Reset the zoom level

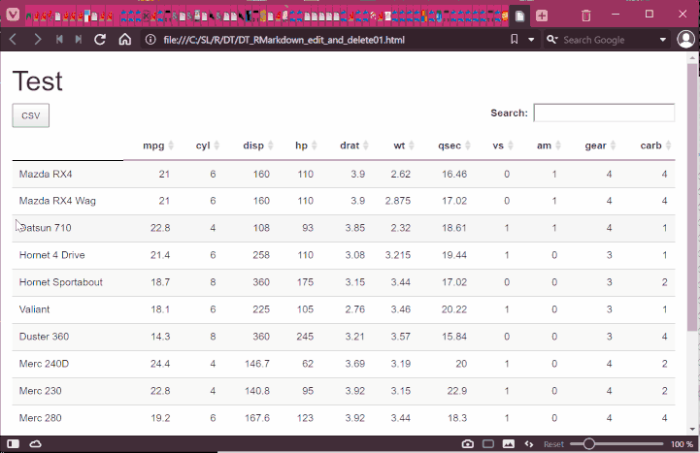(553, 444)
